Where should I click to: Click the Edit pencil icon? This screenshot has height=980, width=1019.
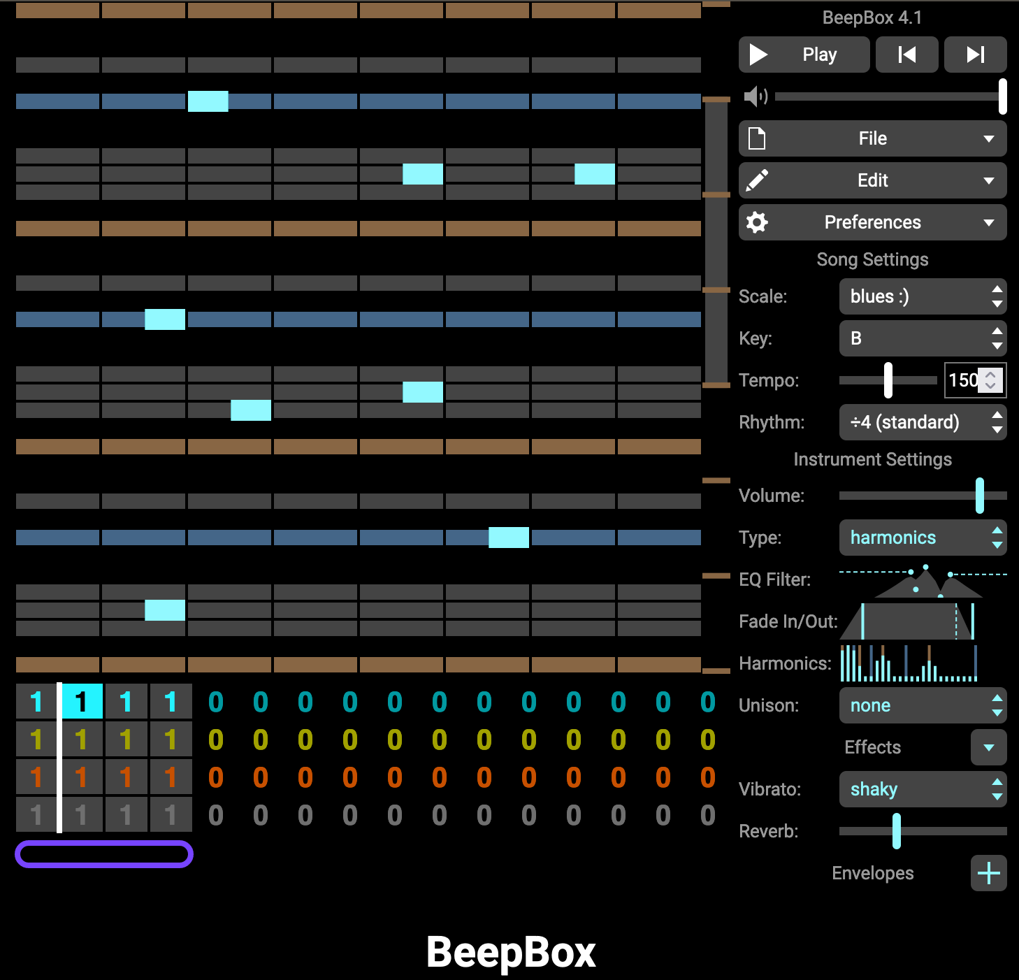pyautogui.click(x=758, y=180)
